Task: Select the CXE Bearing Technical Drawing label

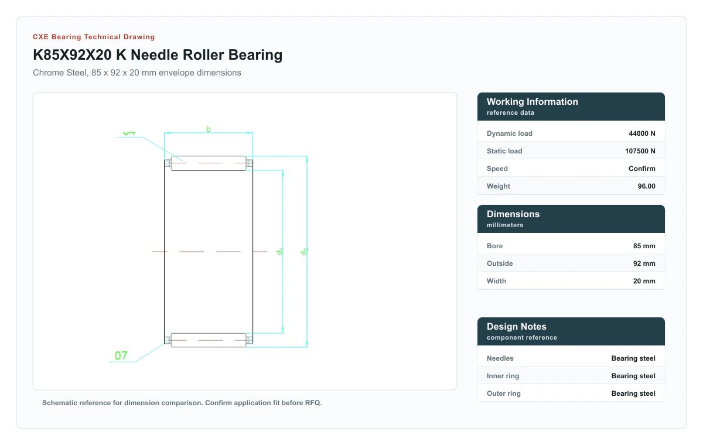Action: pos(94,37)
